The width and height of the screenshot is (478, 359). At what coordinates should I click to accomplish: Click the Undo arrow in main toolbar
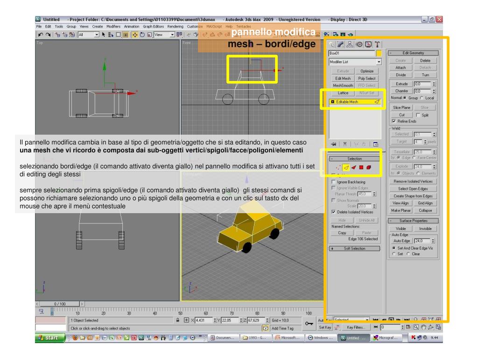(x=41, y=35)
